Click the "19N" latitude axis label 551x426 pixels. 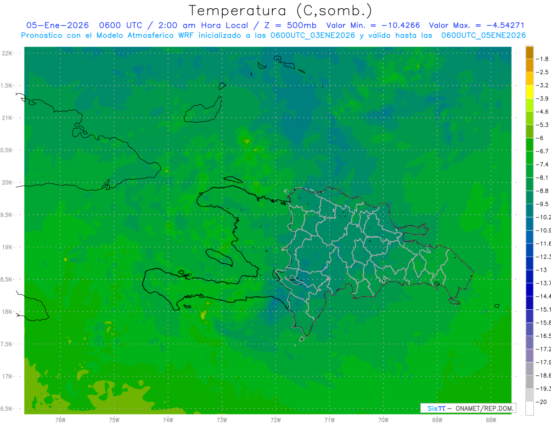[7, 247]
